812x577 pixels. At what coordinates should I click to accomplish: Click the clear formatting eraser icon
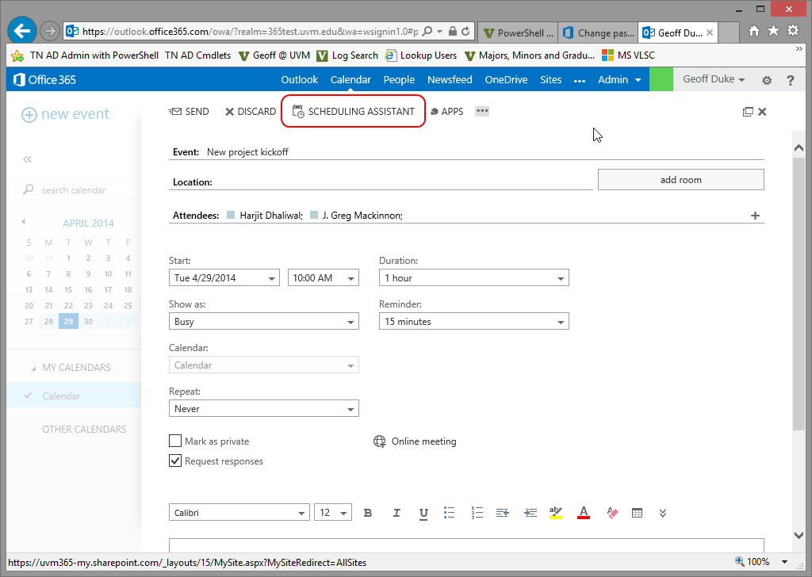611,513
